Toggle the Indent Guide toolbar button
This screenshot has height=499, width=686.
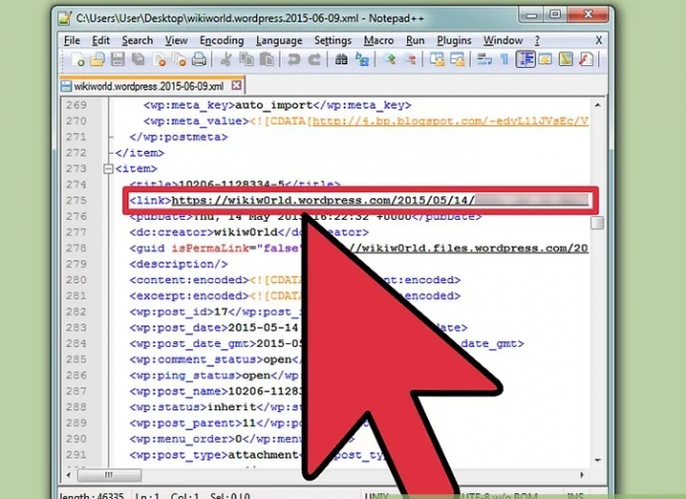click(524, 61)
